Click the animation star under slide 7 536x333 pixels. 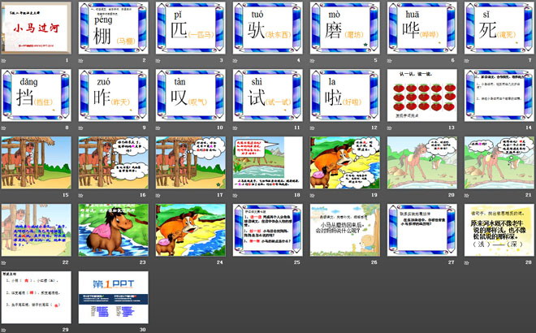(x=467, y=61)
